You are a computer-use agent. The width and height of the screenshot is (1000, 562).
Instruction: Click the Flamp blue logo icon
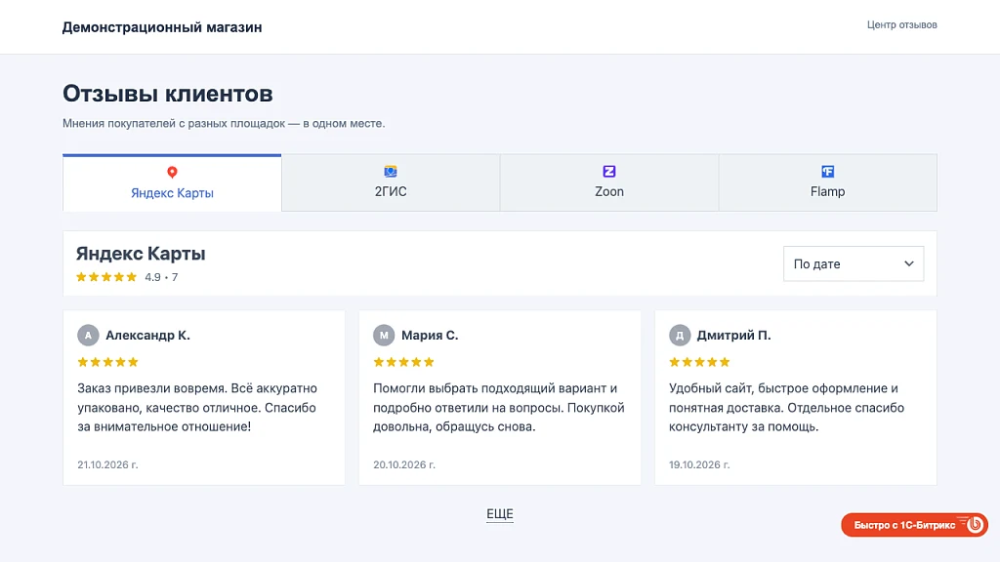click(828, 172)
